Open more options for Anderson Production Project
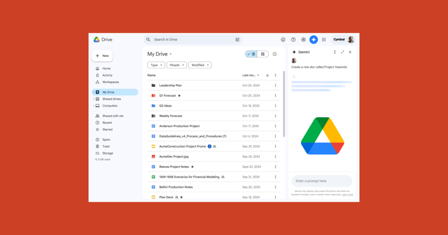This screenshot has height=235, width=448. pyautogui.click(x=275, y=126)
